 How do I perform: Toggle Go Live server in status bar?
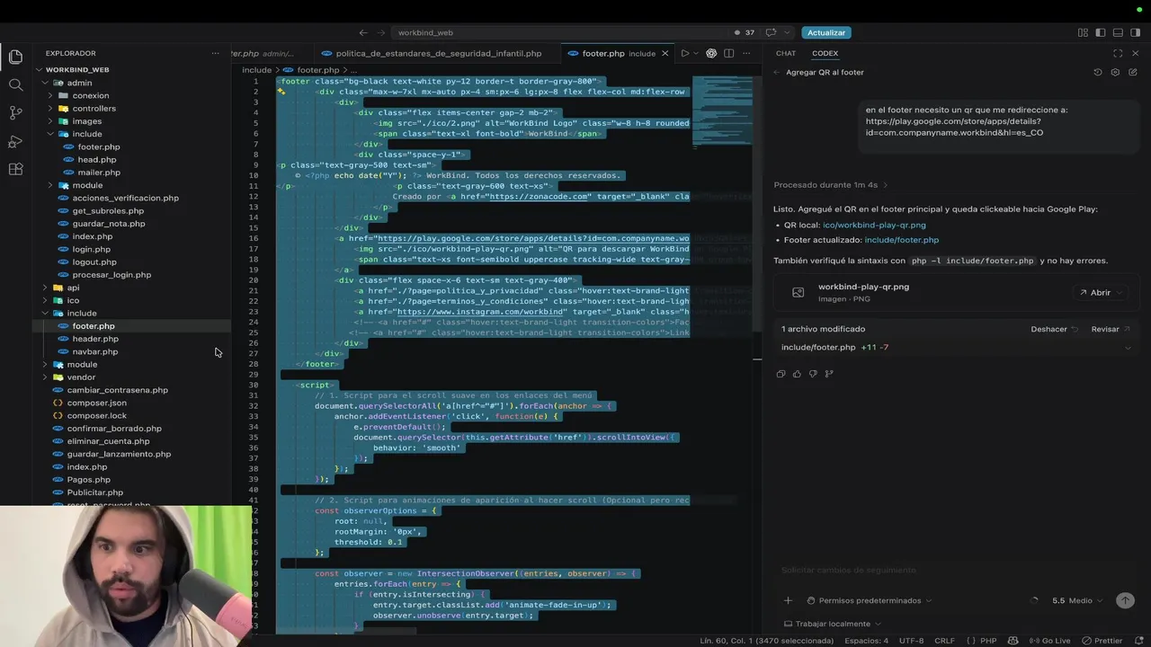coord(1050,641)
